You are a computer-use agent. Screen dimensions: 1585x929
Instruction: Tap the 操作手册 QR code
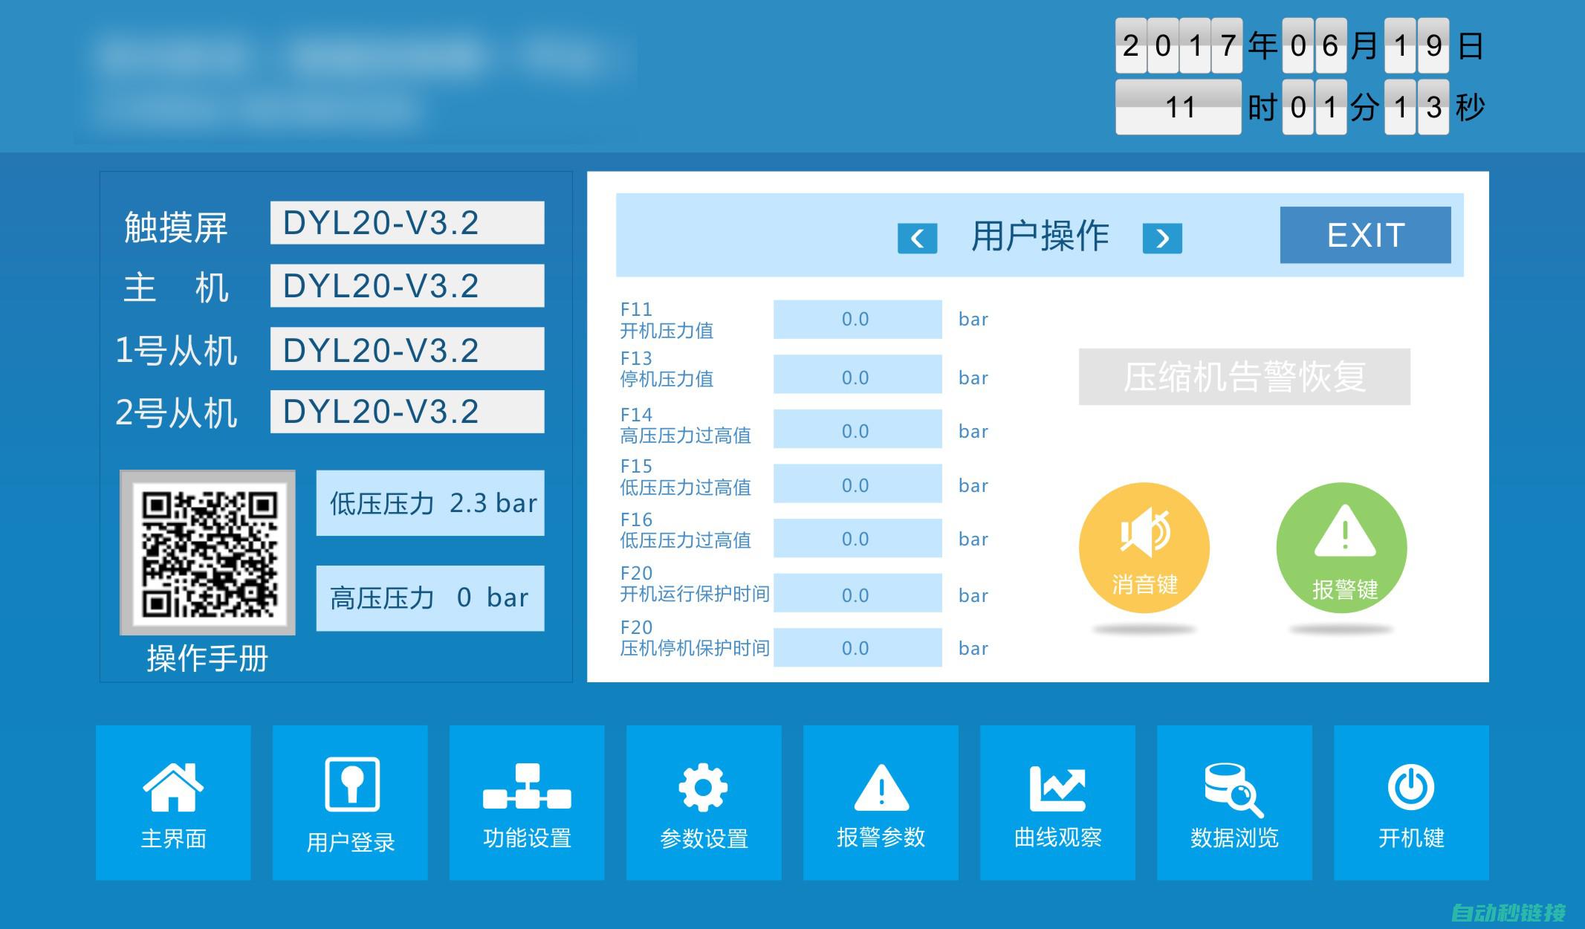click(208, 553)
